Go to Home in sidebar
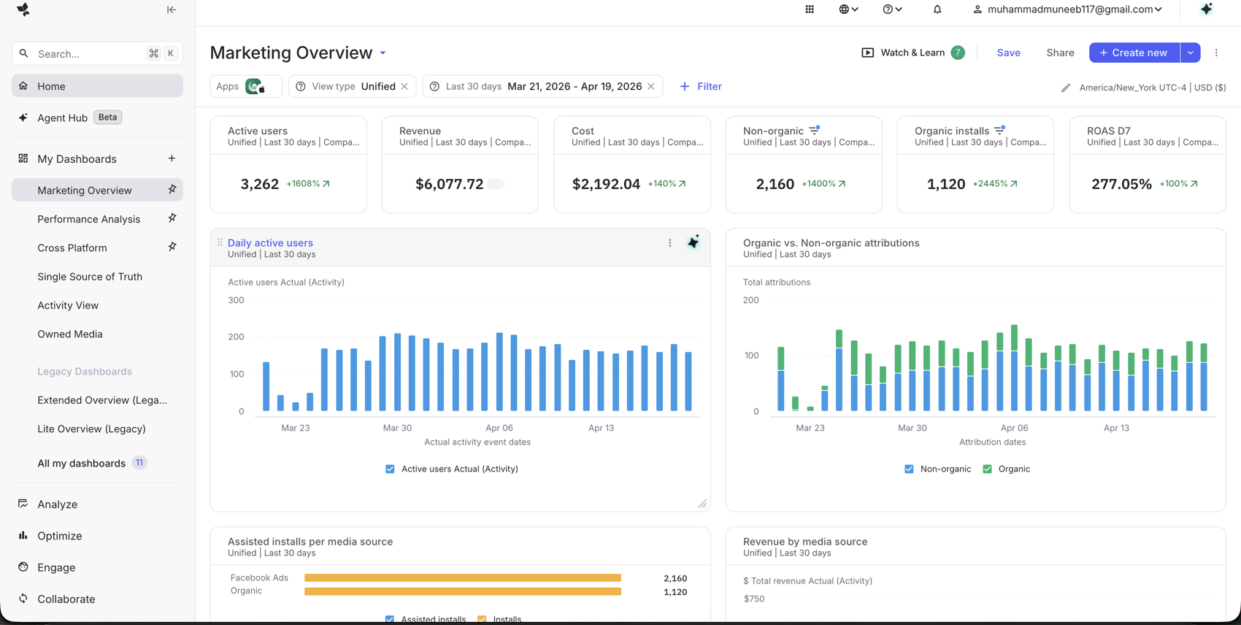Viewport: 1241px width, 625px height. tap(97, 86)
